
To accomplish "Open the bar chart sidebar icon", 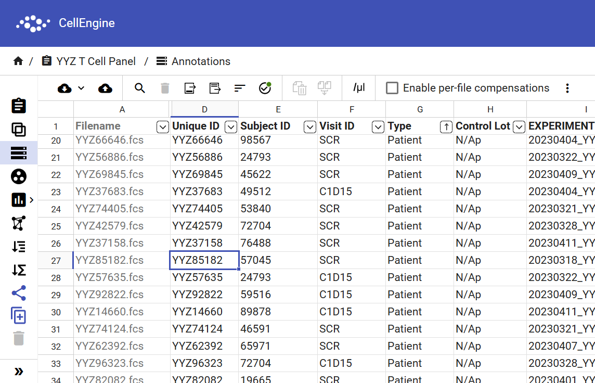I will click(19, 200).
